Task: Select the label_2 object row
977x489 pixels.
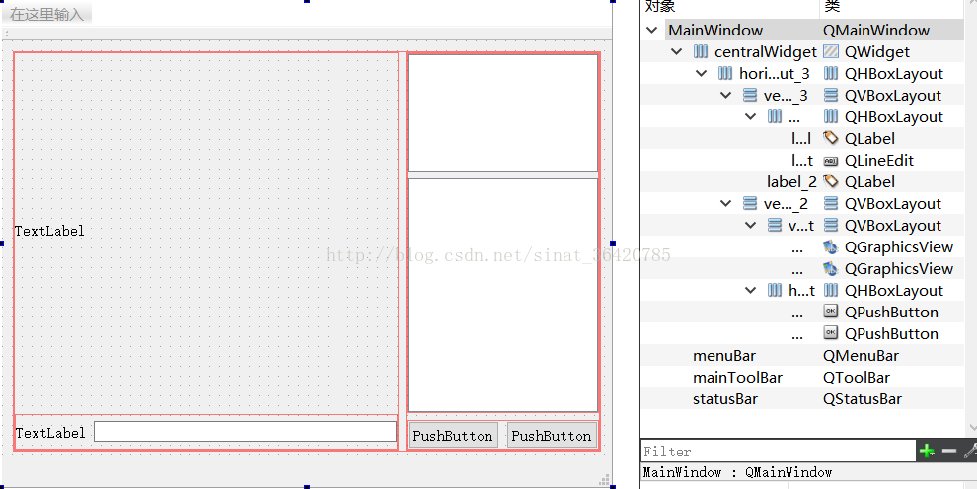Action: (x=802, y=181)
